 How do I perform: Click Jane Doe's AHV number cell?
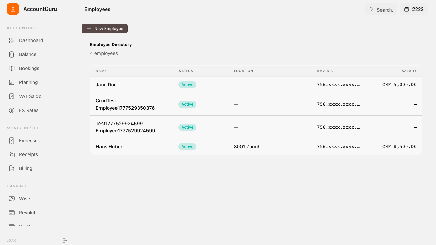click(339, 85)
